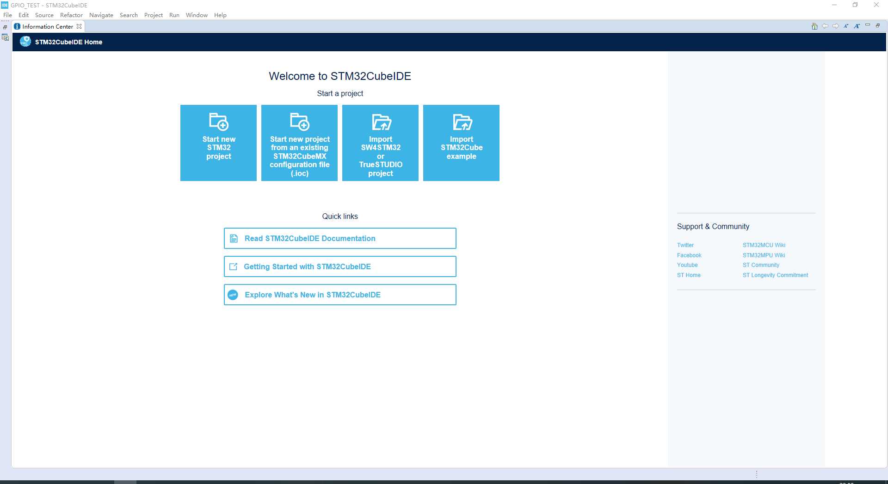
Task: Click the open-folder icon on Import STM32Cube example
Action: coord(462,122)
